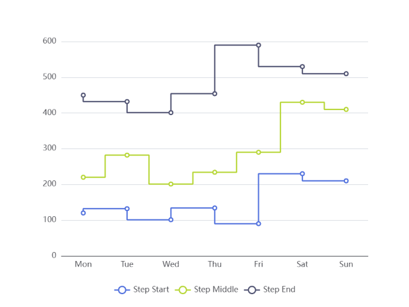Click Step End data point on Thu
Viewport: 409px width, 307px height.
point(215,94)
